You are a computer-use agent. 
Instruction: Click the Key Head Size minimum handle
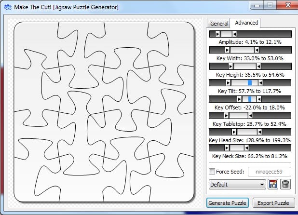click(x=234, y=132)
